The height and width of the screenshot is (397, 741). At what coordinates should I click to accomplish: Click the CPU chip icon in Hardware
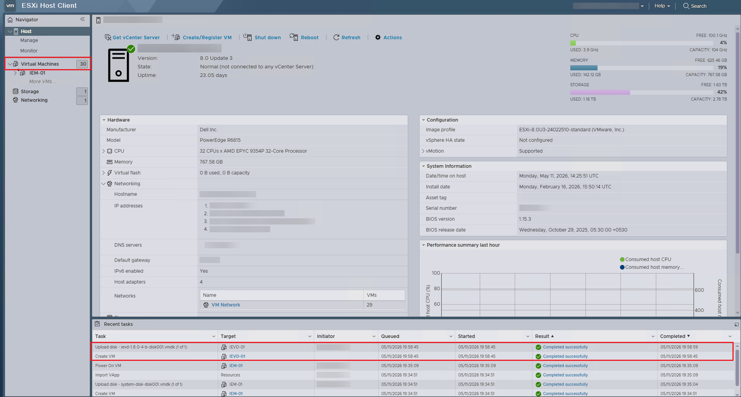point(110,151)
